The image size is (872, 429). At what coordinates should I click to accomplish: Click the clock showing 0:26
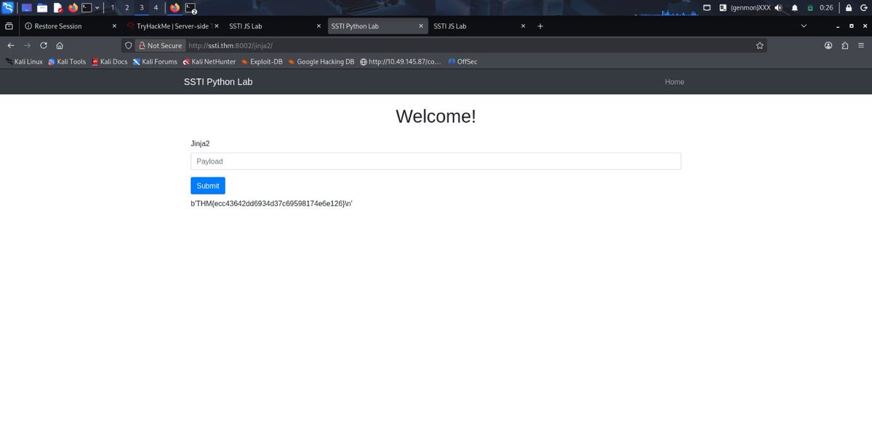[x=826, y=8]
